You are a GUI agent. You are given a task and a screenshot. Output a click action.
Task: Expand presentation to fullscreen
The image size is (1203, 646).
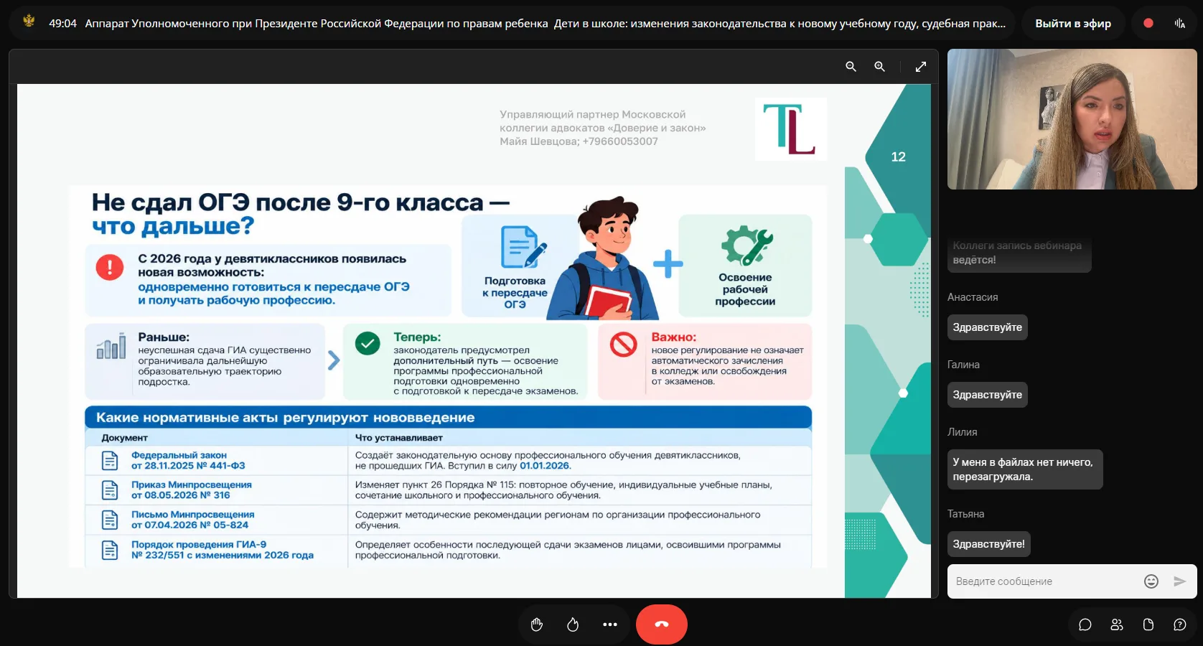[x=921, y=67]
